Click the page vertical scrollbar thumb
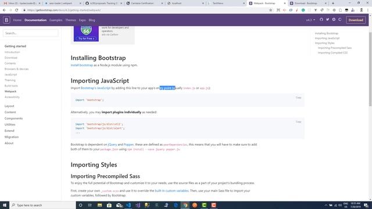Image resolution: width=372 pixels, height=209 pixels. tap(370, 69)
